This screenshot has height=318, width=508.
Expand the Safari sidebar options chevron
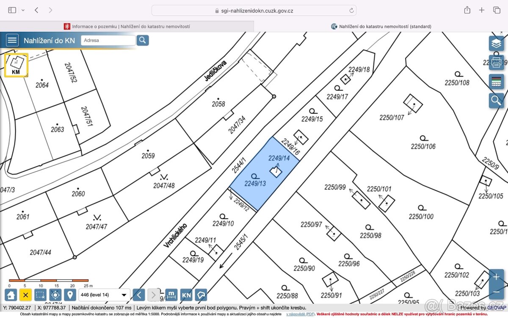[x=23, y=10]
